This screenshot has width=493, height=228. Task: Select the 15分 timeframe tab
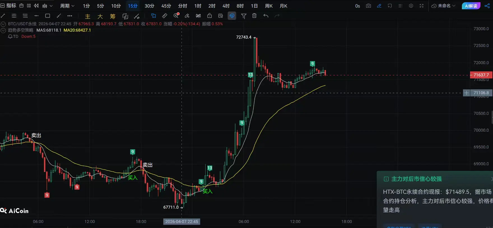click(x=133, y=6)
